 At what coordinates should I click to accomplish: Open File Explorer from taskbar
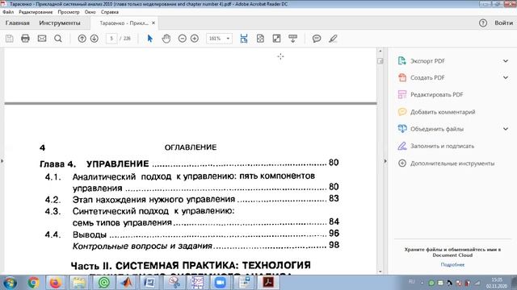79,283
